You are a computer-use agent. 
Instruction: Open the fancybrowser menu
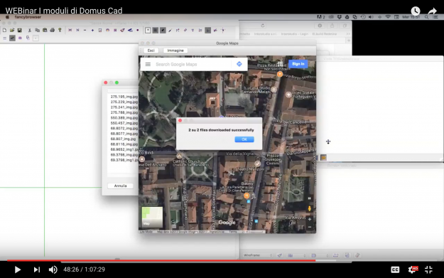click(x=28, y=17)
